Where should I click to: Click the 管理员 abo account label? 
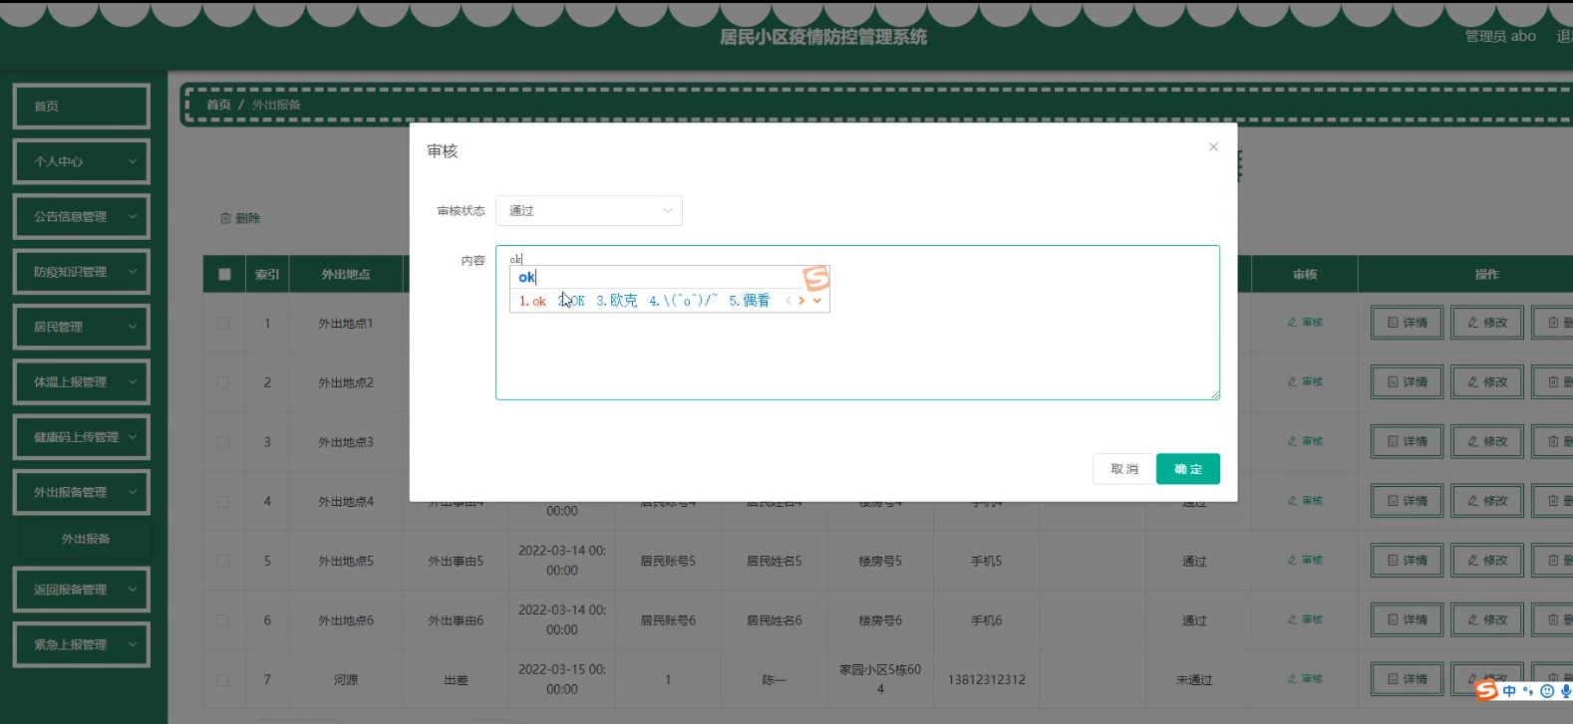pos(1500,36)
